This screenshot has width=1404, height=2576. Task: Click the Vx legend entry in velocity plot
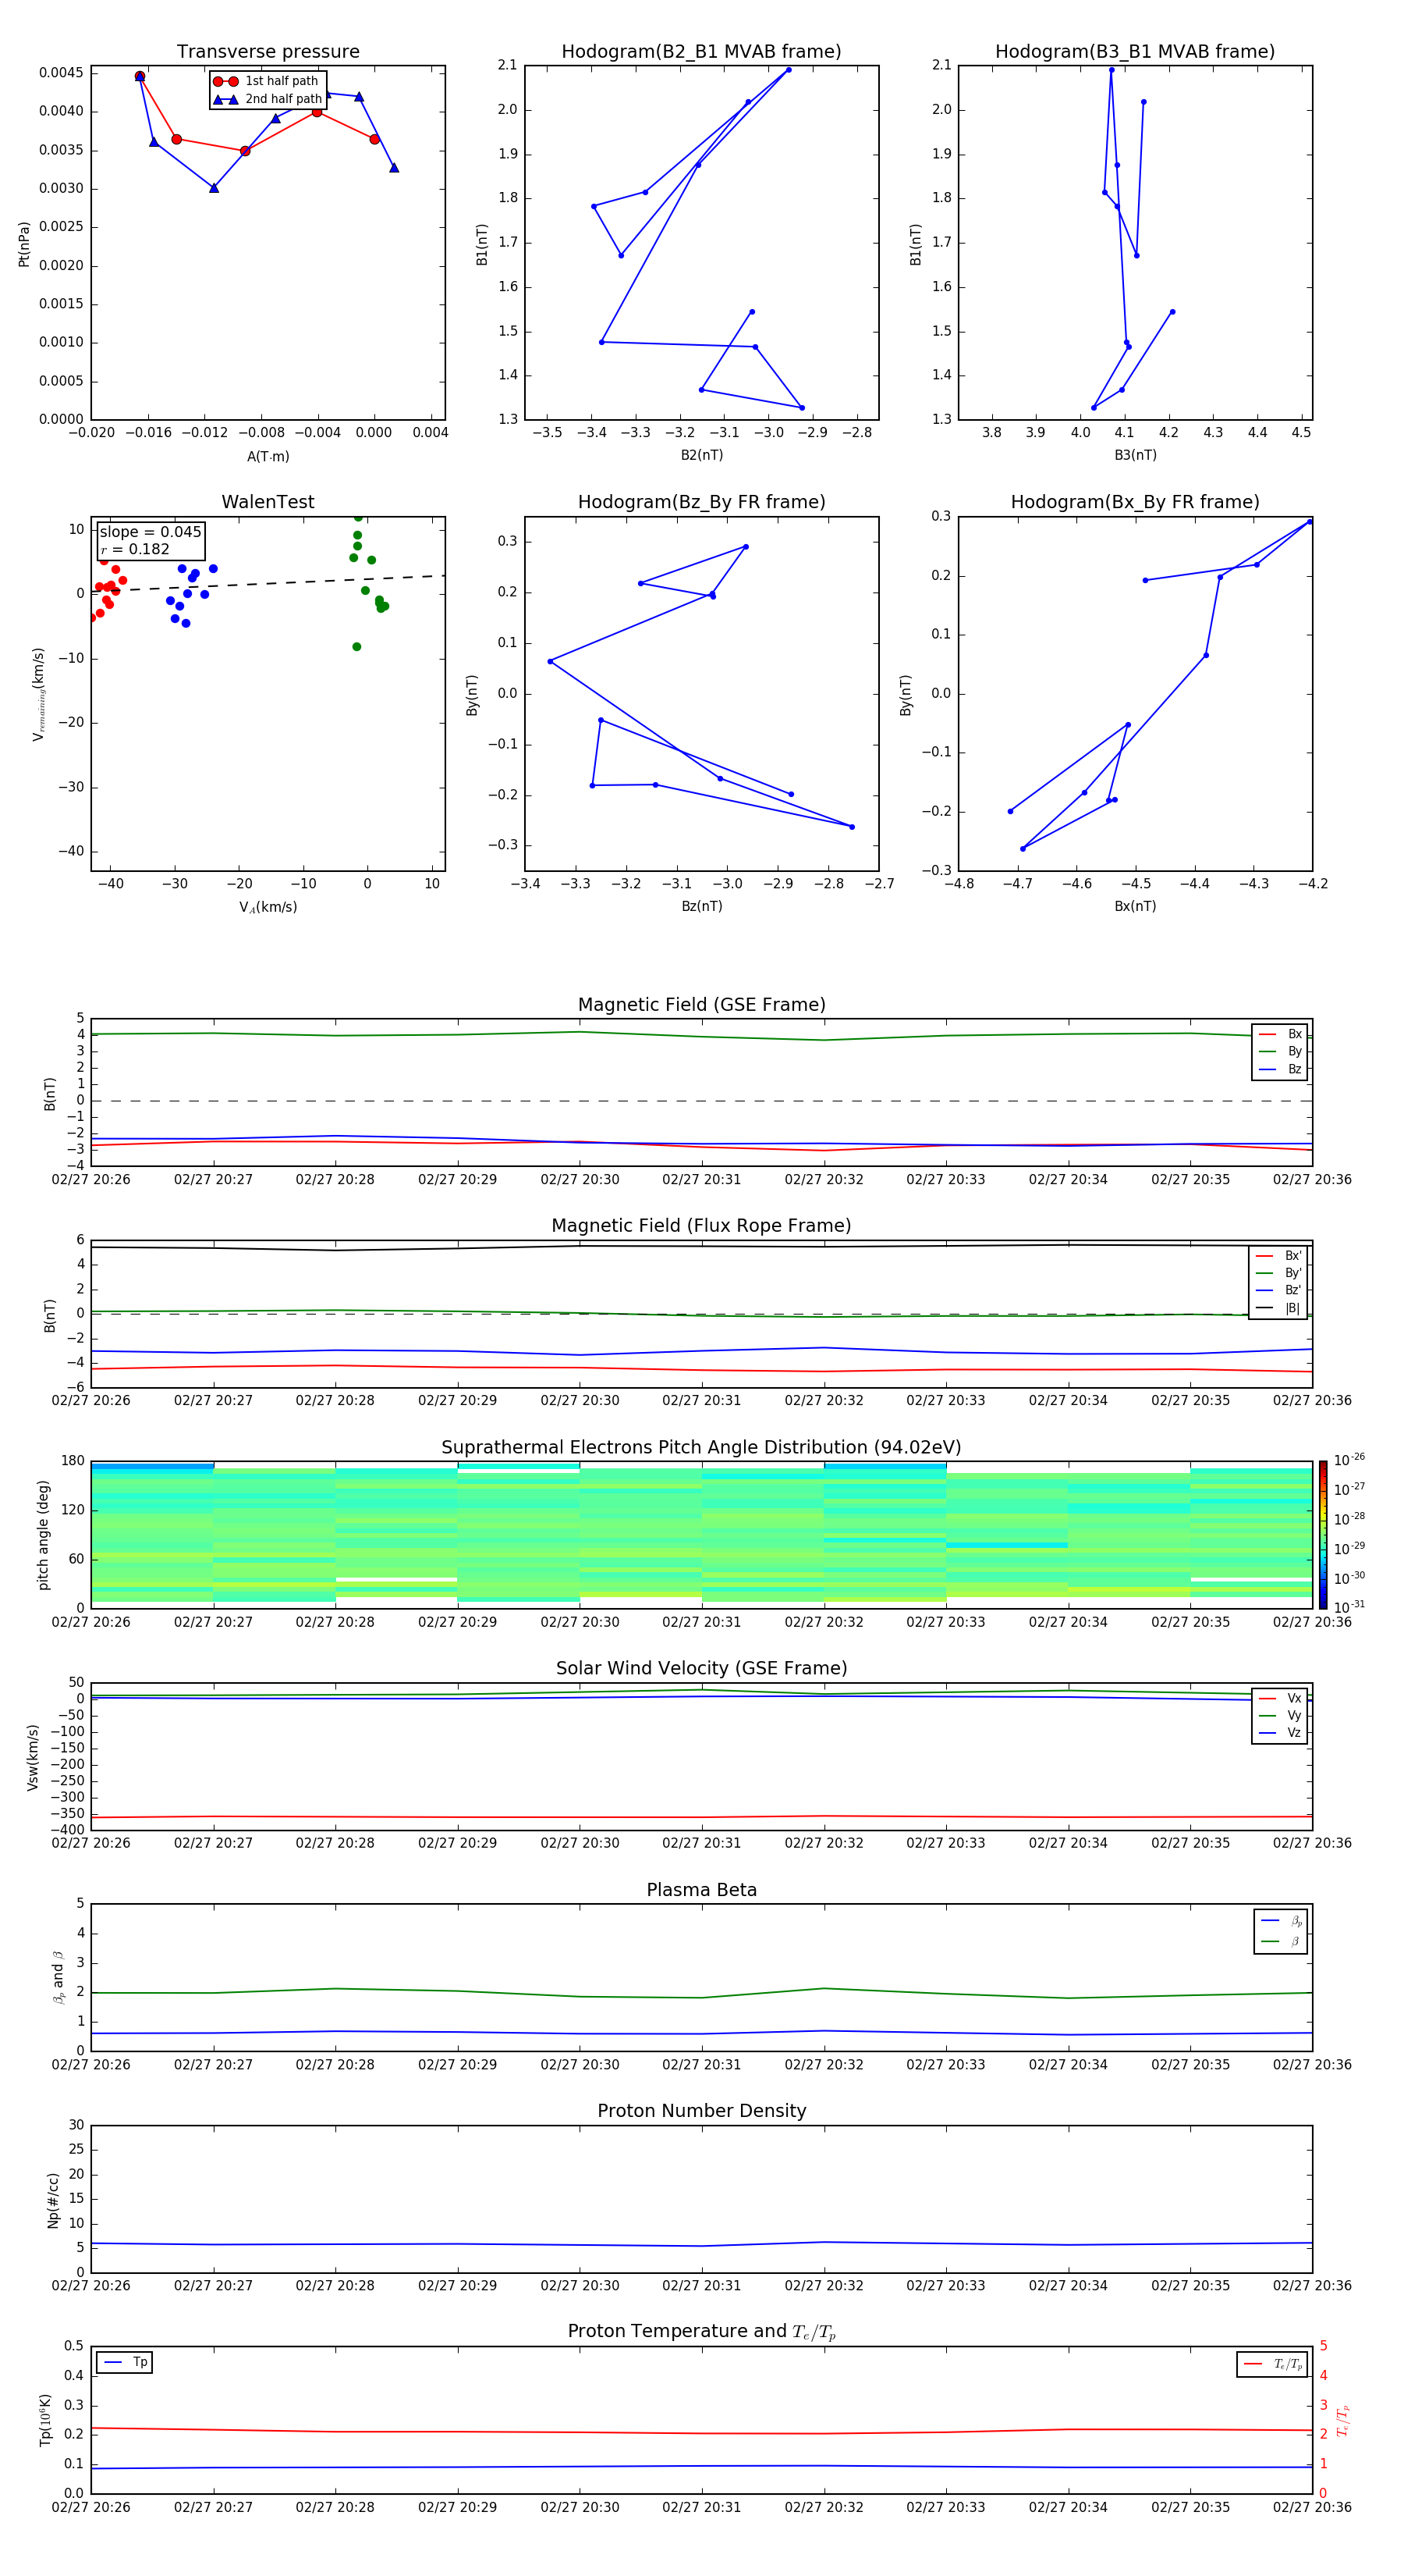pyautogui.click(x=1280, y=1698)
